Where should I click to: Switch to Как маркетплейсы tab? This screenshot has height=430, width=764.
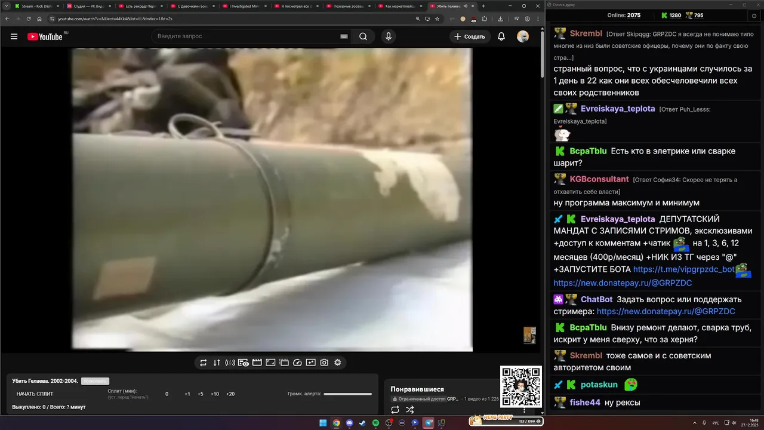pyautogui.click(x=400, y=6)
